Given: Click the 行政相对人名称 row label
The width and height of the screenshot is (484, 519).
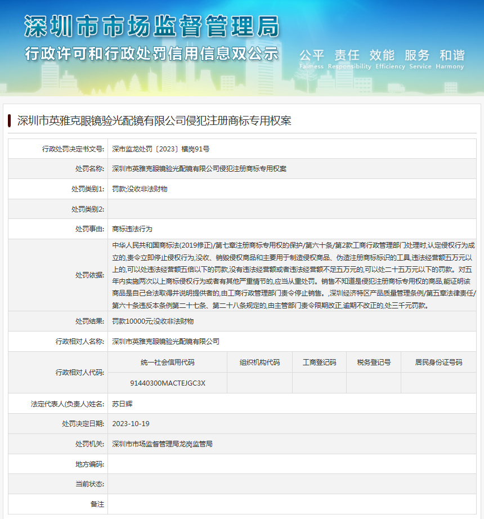Looking at the screenshot, I should (x=80, y=342).
